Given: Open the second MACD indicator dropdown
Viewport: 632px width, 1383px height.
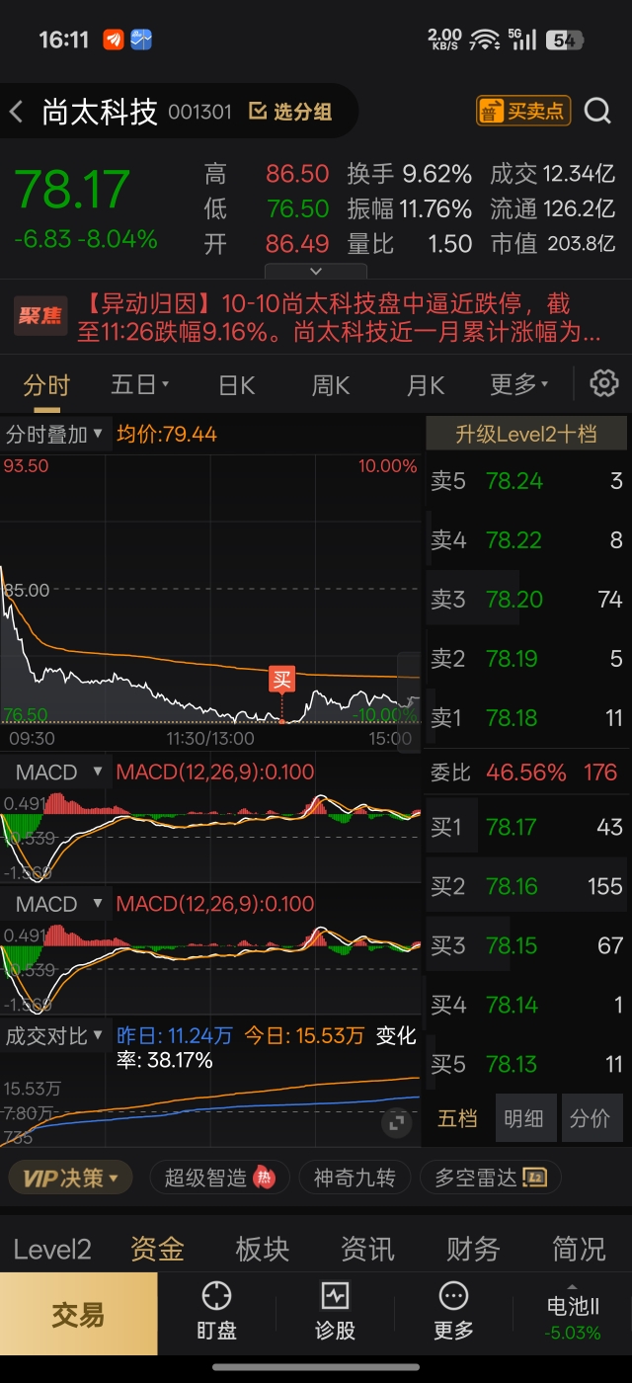Looking at the screenshot, I should point(55,903).
